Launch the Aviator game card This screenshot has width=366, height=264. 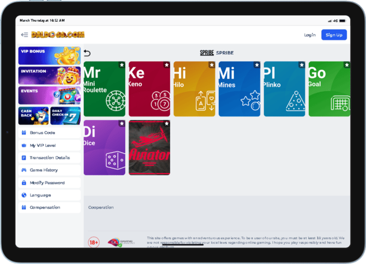[149, 148]
